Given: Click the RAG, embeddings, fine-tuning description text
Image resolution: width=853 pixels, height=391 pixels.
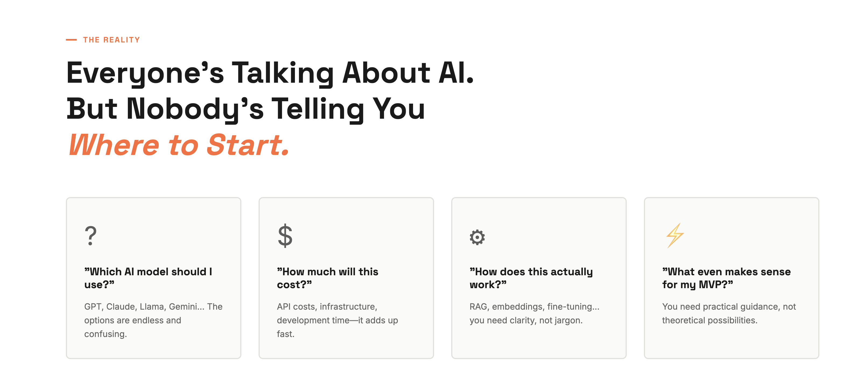Looking at the screenshot, I should pos(534,313).
